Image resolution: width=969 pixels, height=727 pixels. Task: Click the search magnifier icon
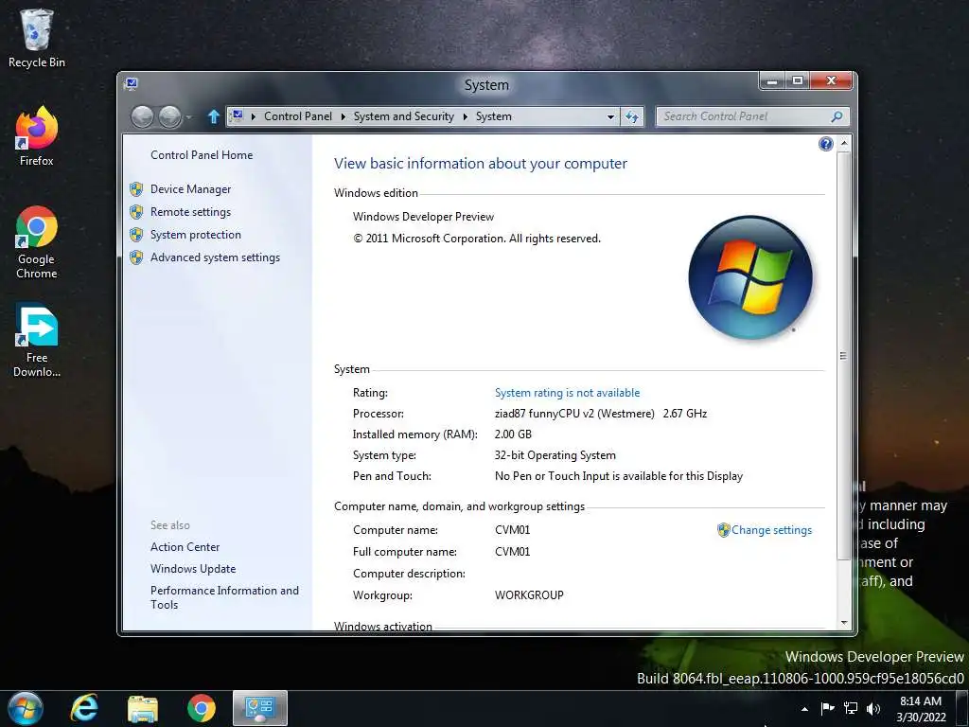point(837,116)
